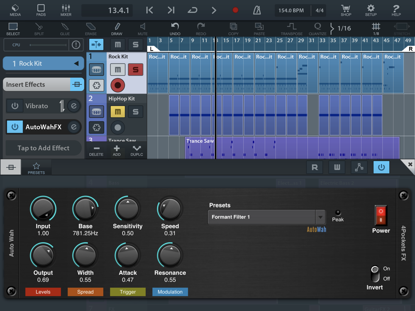Image resolution: width=415 pixels, height=311 pixels.
Task: Clear all solos with global S button
Action: click(x=136, y=45)
